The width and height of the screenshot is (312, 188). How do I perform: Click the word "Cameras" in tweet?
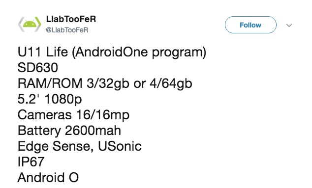(x=45, y=115)
